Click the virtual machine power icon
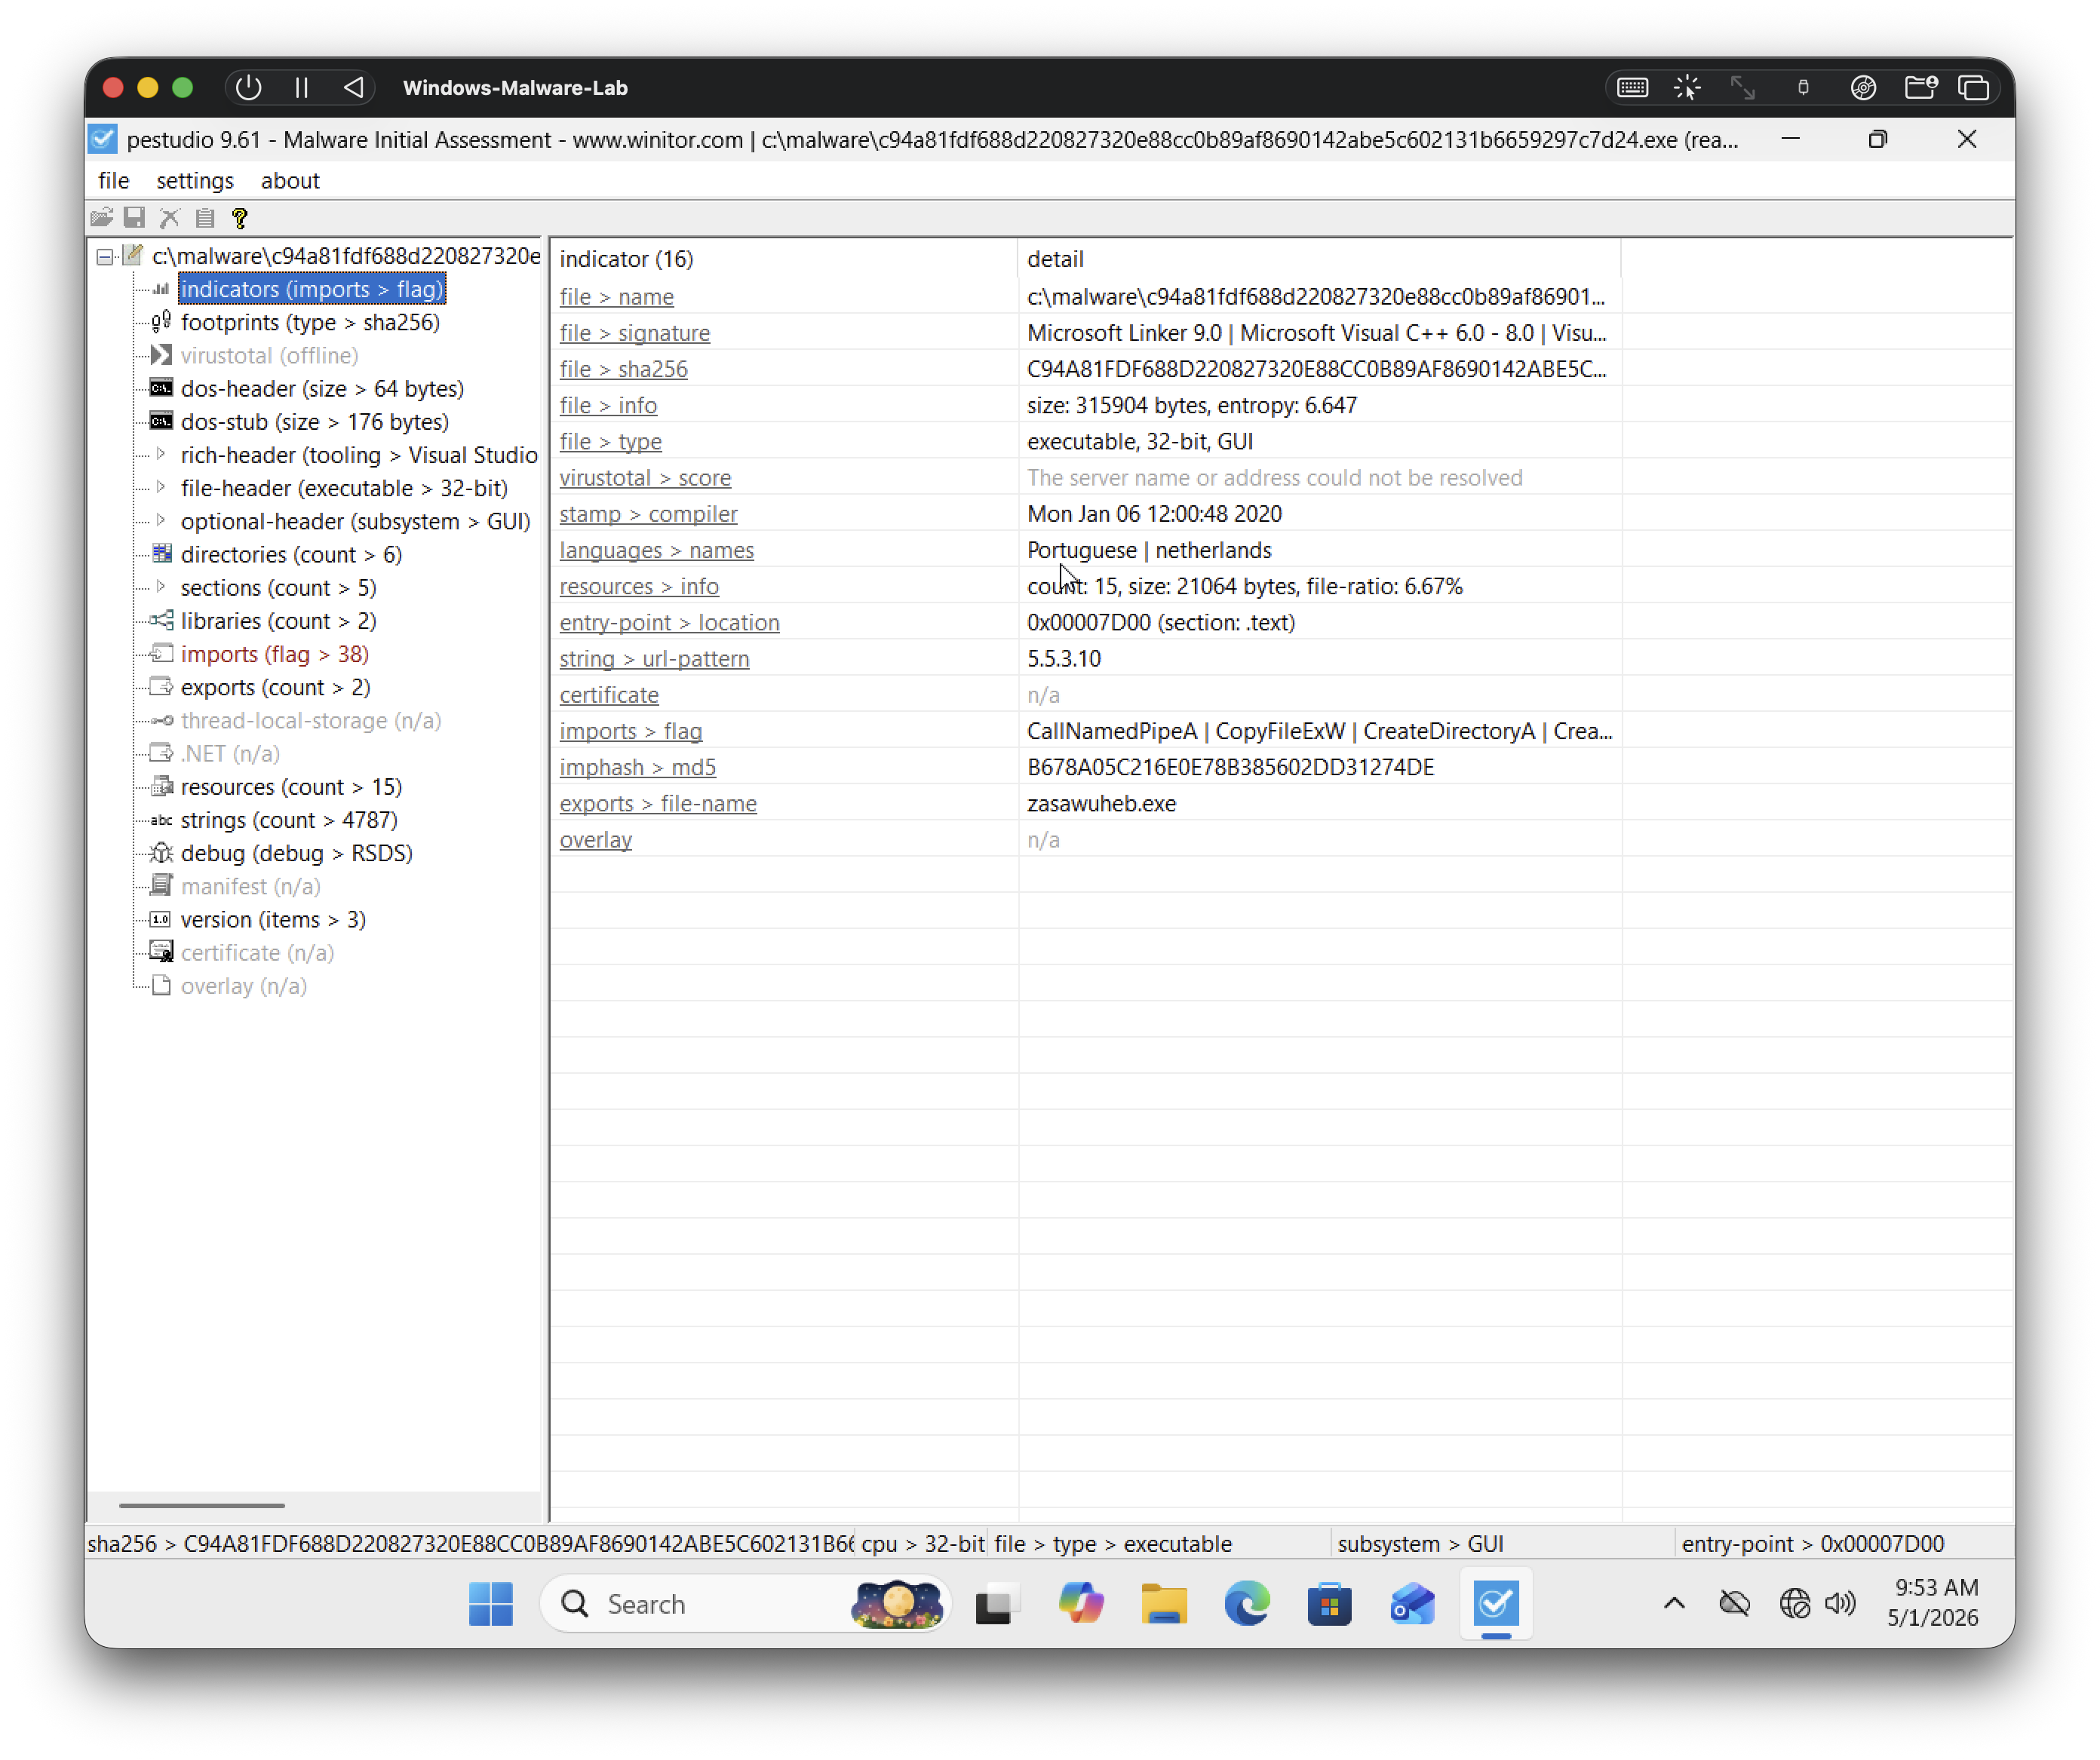 248,88
